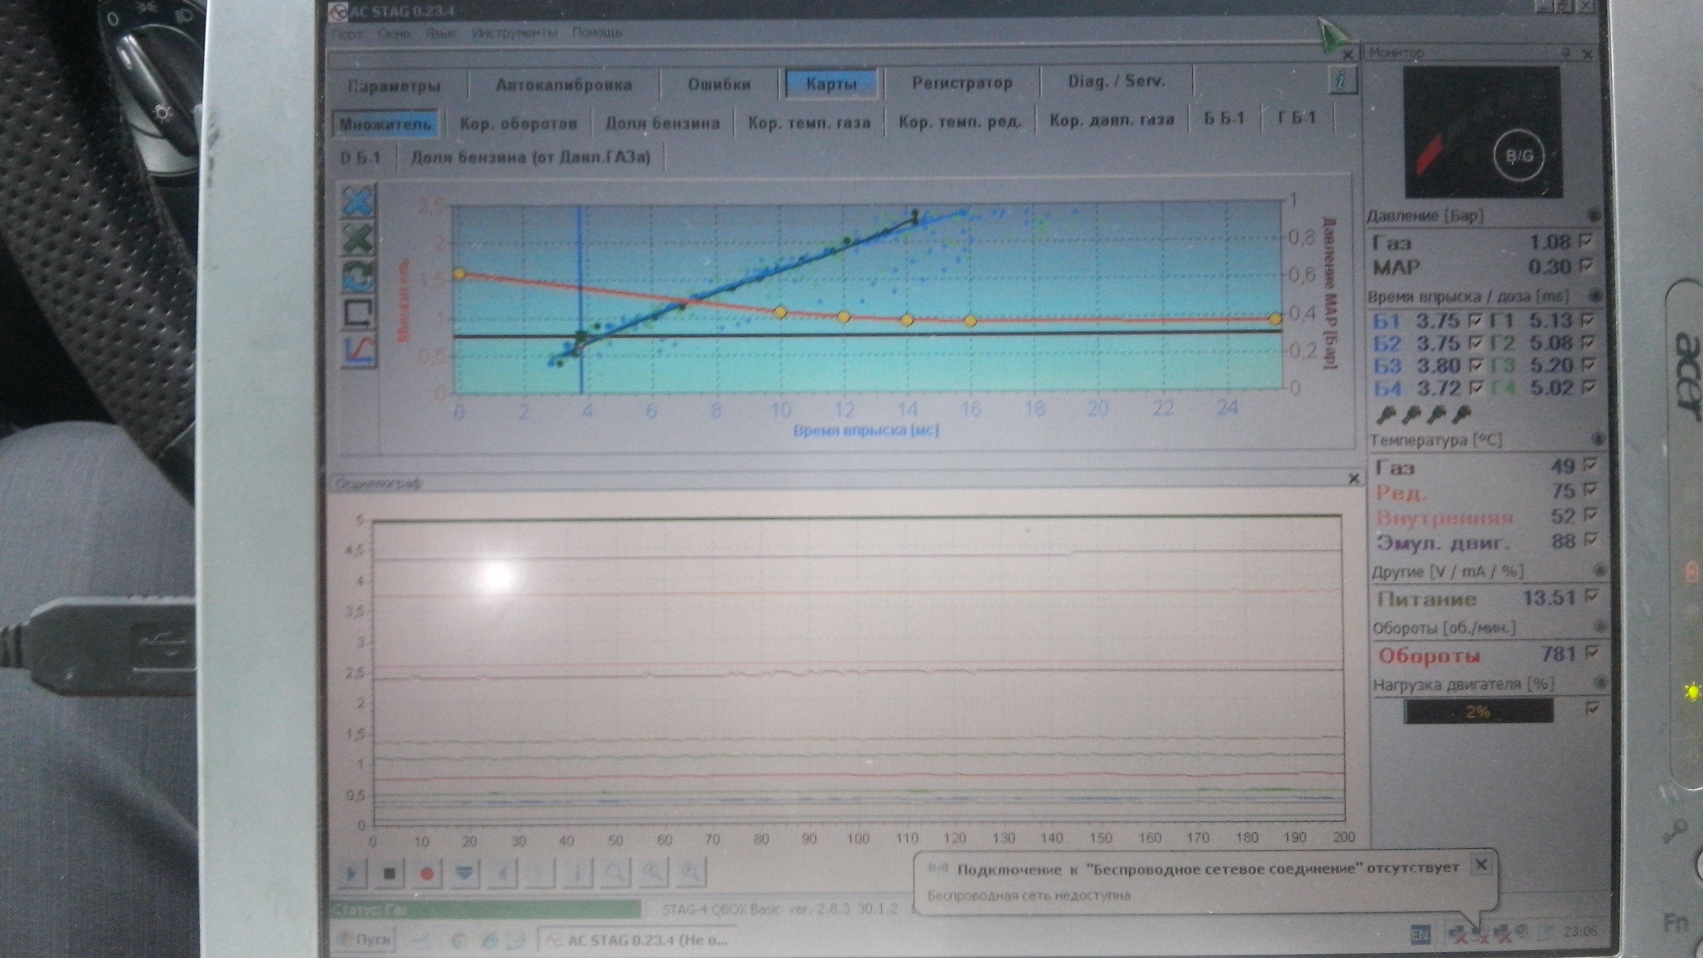Collapse the Другие [V / mA / %] section
The width and height of the screenshot is (1703, 958).
tap(1599, 570)
